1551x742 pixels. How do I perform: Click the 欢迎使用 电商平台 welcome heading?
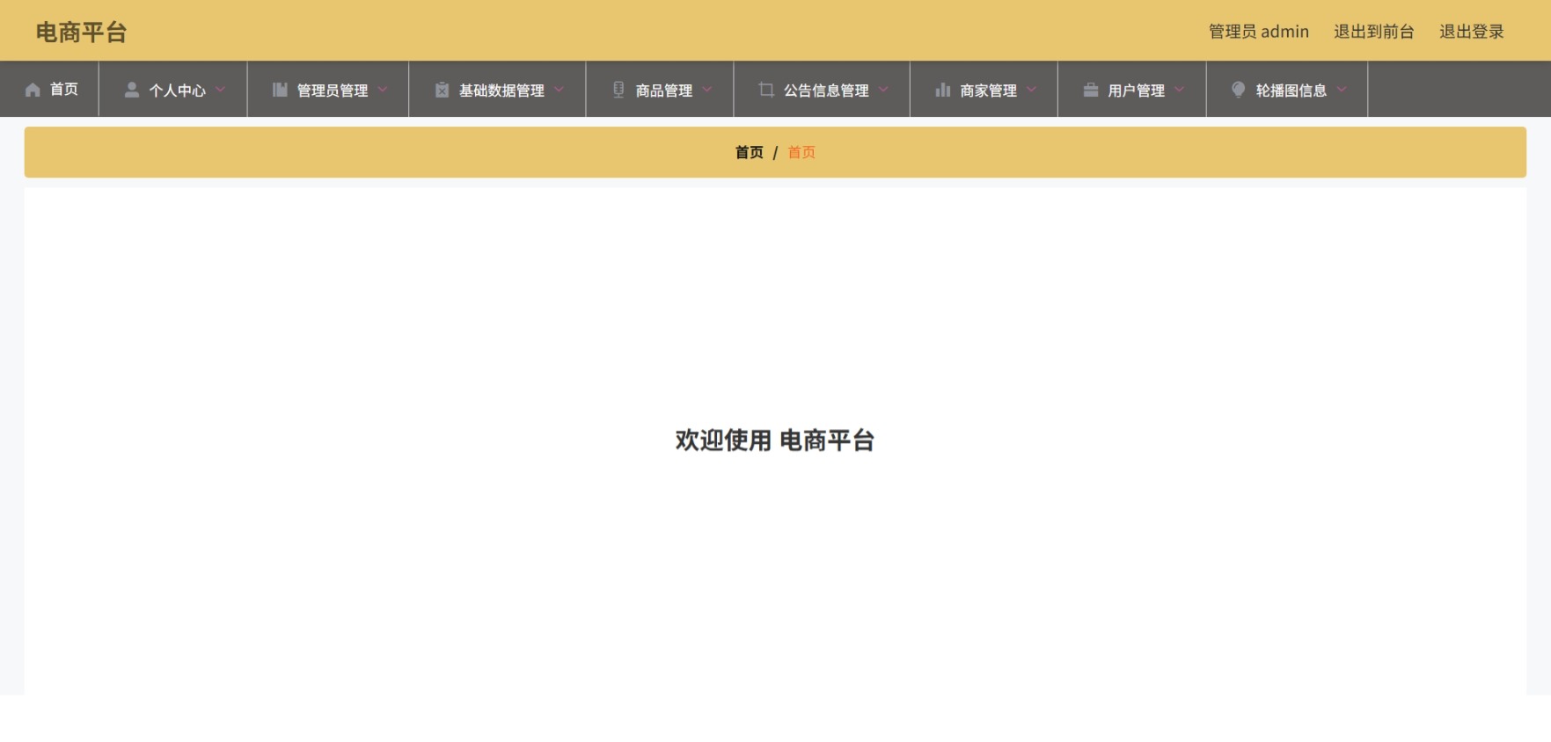[x=775, y=440]
